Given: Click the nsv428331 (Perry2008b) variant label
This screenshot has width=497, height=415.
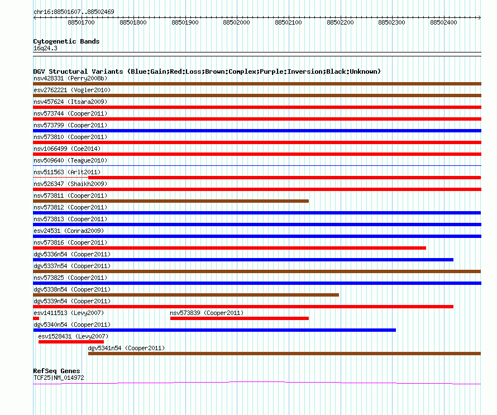Looking at the screenshot, I should tap(70, 78).
